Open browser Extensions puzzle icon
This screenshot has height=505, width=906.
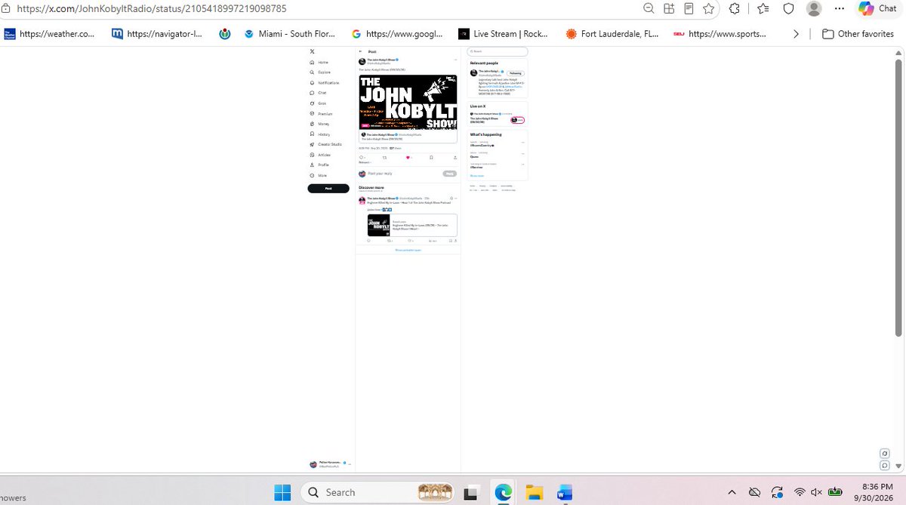click(x=734, y=8)
